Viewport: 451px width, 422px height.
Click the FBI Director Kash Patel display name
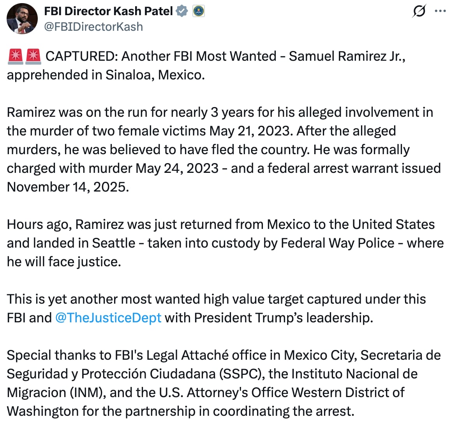coord(108,11)
